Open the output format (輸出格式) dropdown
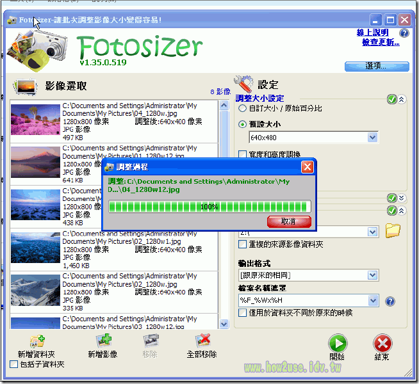419x384 pixels. click(372, 275)
